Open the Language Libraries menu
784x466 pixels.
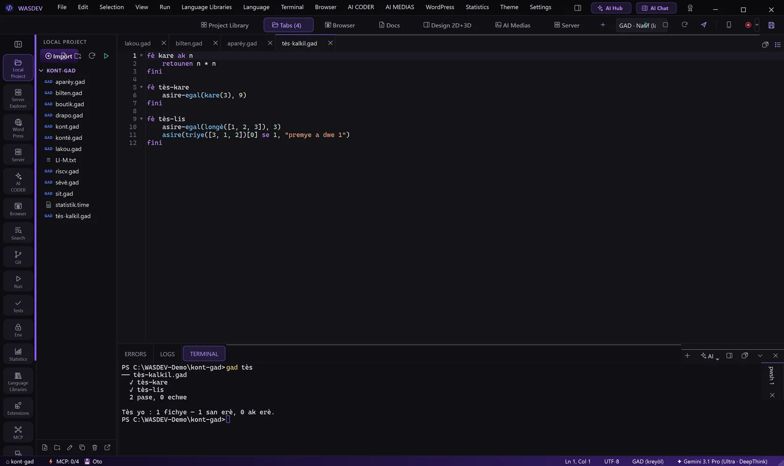207,7
